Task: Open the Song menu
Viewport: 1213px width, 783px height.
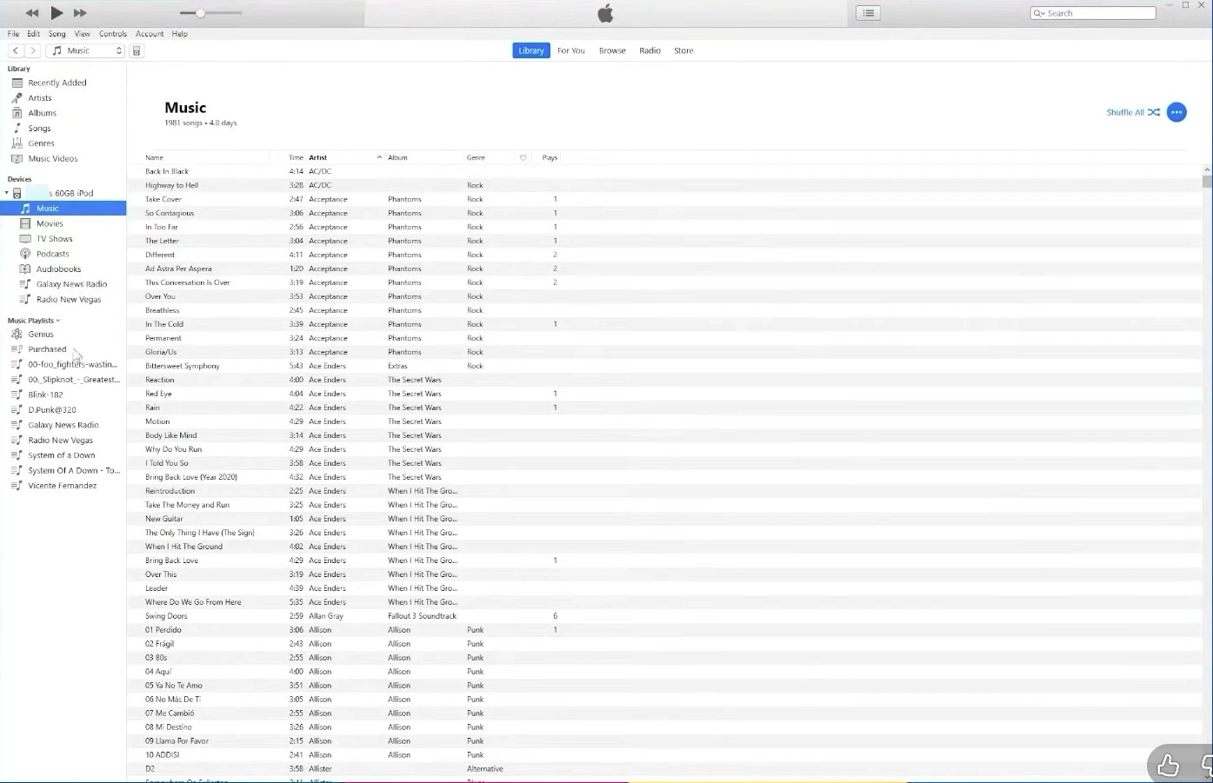Action: click(57, 34)
